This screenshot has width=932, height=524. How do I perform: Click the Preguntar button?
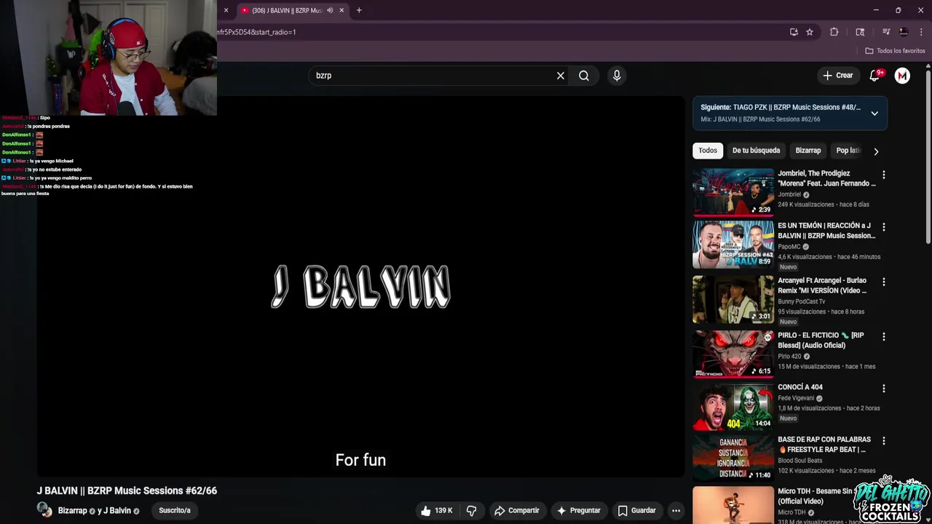579,511
